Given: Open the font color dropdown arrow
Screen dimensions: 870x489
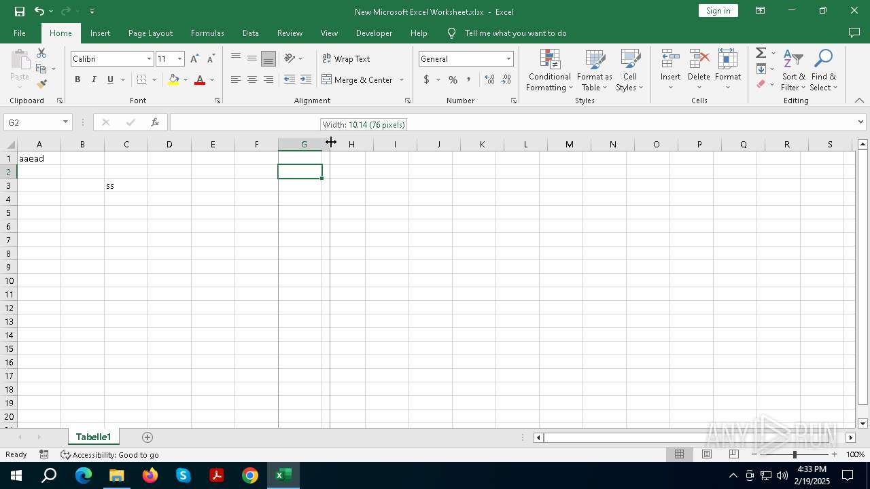Looking at the screenshot, I should tap(212, 79).
